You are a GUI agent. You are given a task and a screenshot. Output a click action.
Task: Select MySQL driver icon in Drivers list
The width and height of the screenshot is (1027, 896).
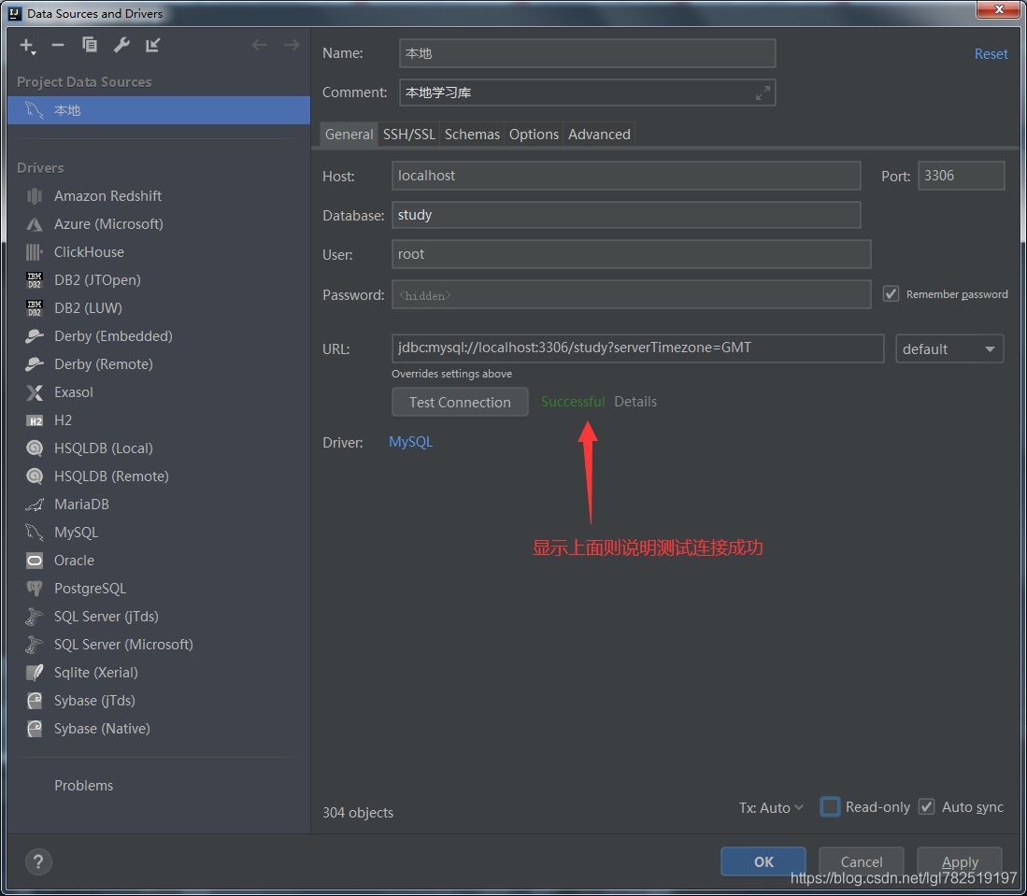point(34,533)
